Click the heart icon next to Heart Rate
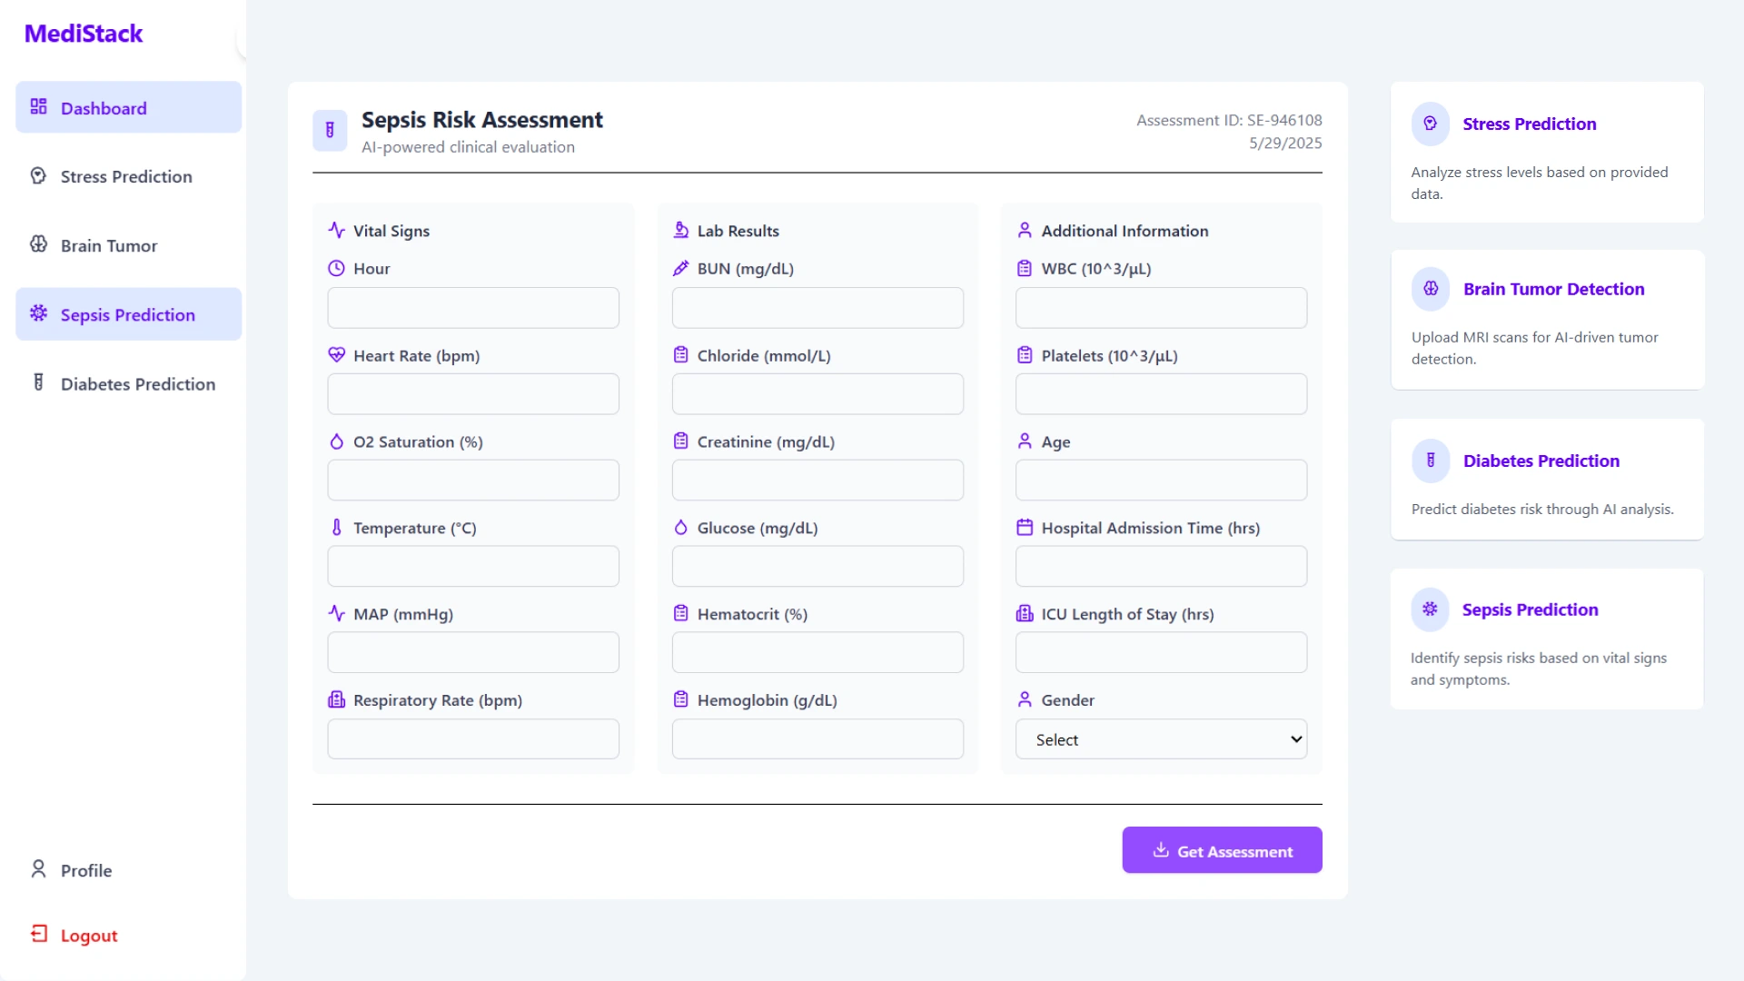1744x981 pixels. click(336, 354)
